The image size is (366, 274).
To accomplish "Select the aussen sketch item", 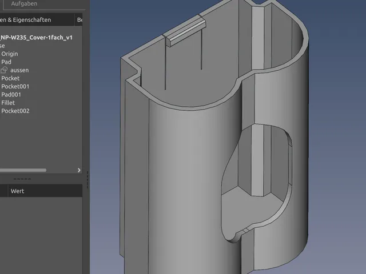I will point(19,70).
